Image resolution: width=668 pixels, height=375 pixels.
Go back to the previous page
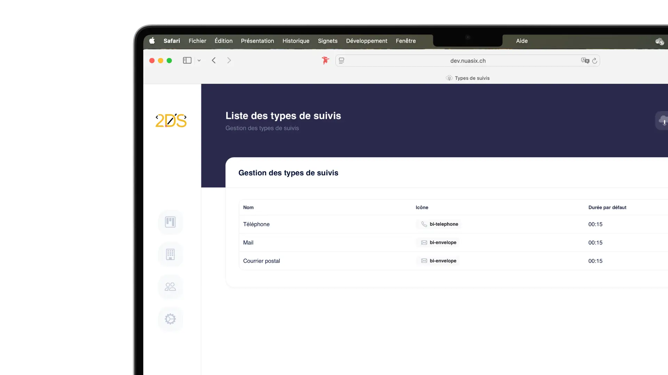coord(214,60)
